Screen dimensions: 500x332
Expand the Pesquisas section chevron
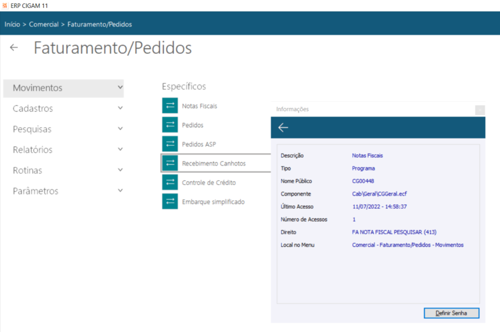click(x=120, y=128)
